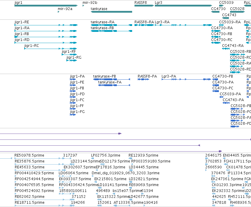
Task: Select transcript jigr1-RE
Action: tap(46, 25)
